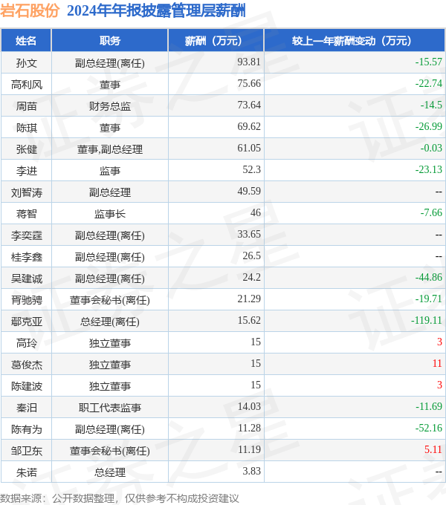Click the salary value 93.81
This screenshot has width=446, height=505.
249,62
